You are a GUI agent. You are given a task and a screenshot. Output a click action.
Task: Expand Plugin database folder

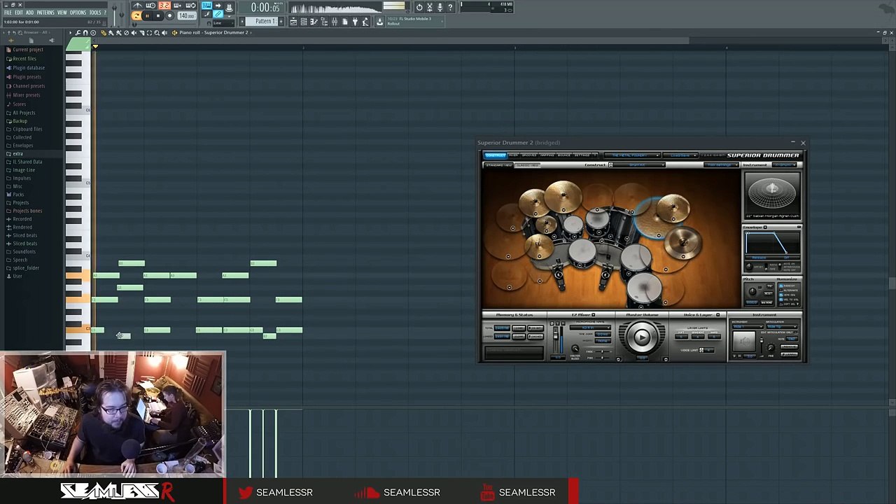(x=29, y=68)
